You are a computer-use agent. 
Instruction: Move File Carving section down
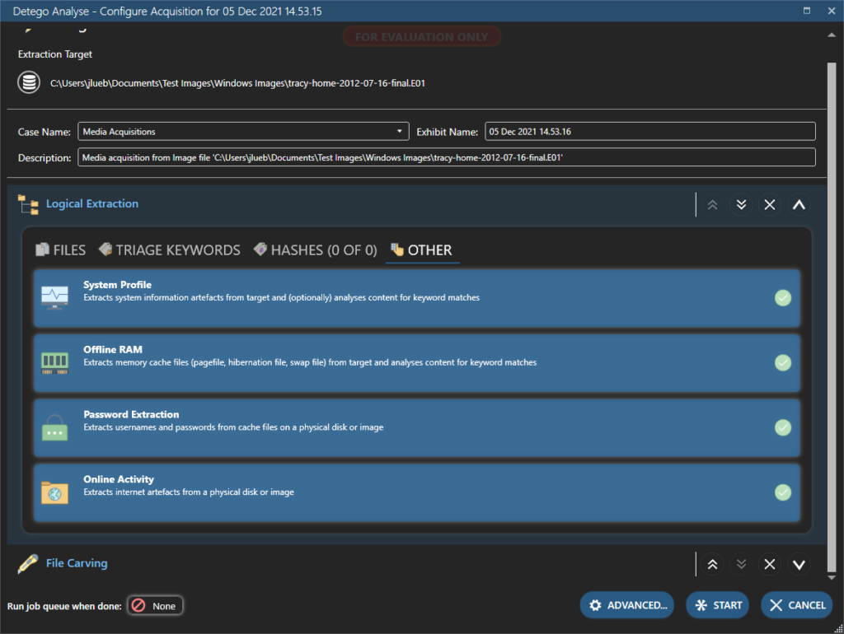[x=741, y=564]
